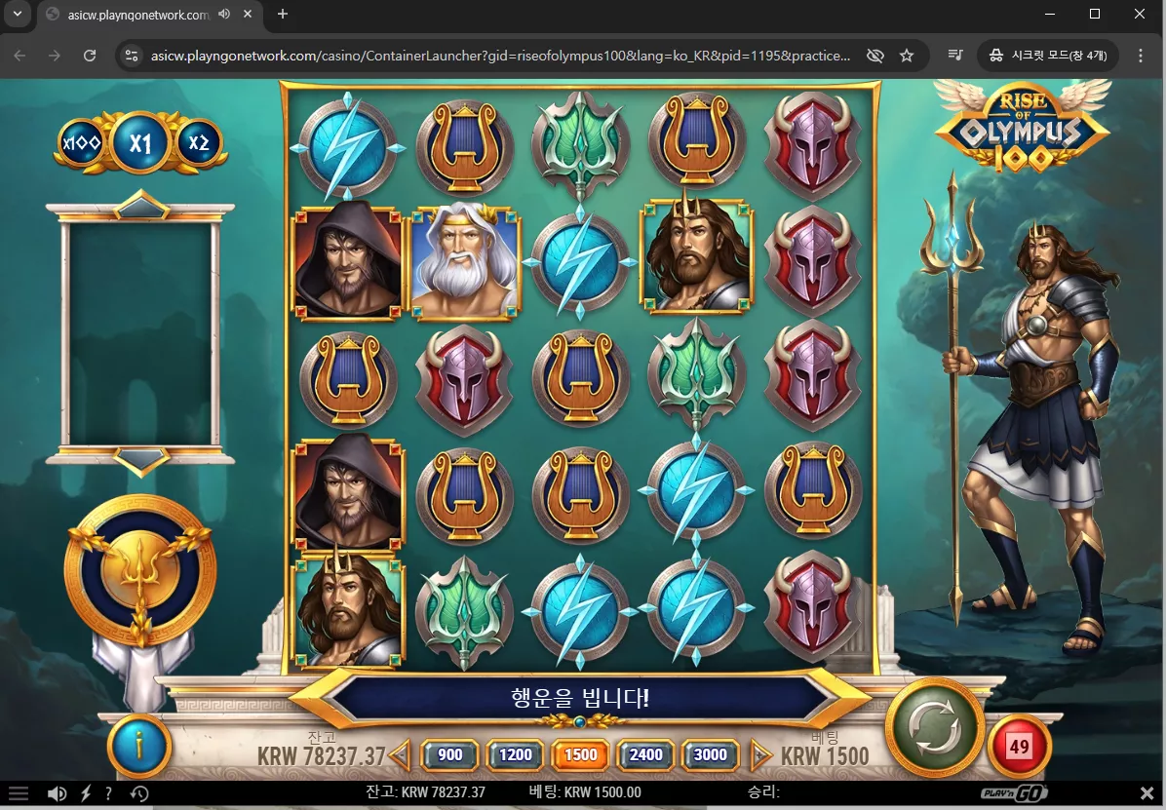Open help with the question mark icon
The height and width of the screenshot is (810, 1166).
[x=108, y=793]
